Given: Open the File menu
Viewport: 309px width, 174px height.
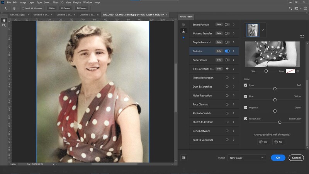Looking at the screenshot, I should [9, 2].
